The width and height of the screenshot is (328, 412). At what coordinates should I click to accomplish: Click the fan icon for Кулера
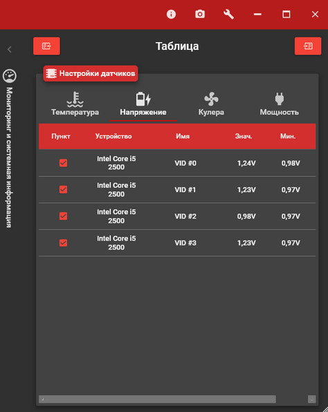(211, 99)
